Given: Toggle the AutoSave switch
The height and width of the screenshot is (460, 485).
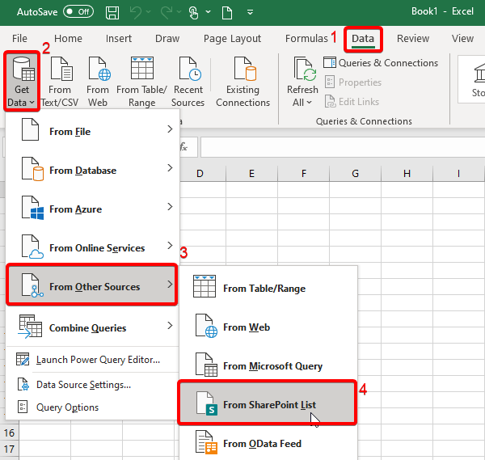Looking at the screenshot, I should 78,12.
